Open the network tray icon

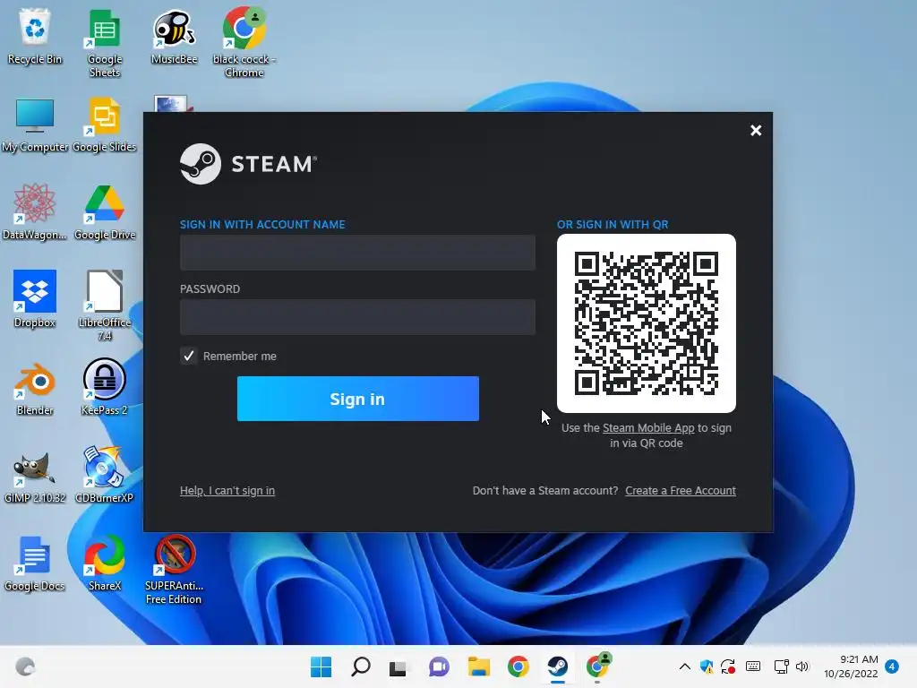pyautogui.click(x=781, y=666)
